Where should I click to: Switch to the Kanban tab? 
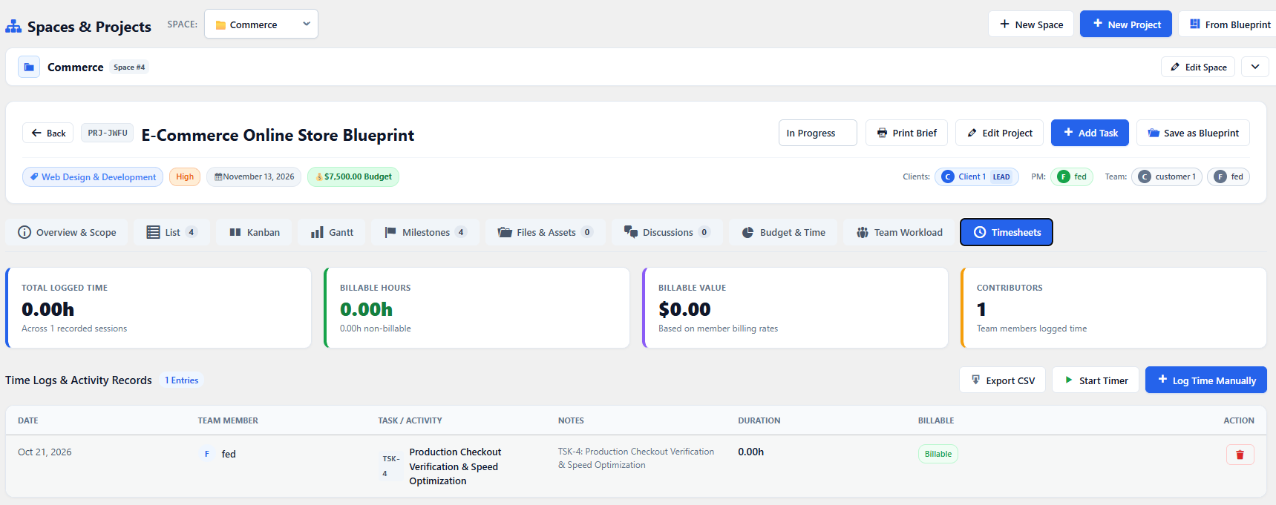pos(255,232)
